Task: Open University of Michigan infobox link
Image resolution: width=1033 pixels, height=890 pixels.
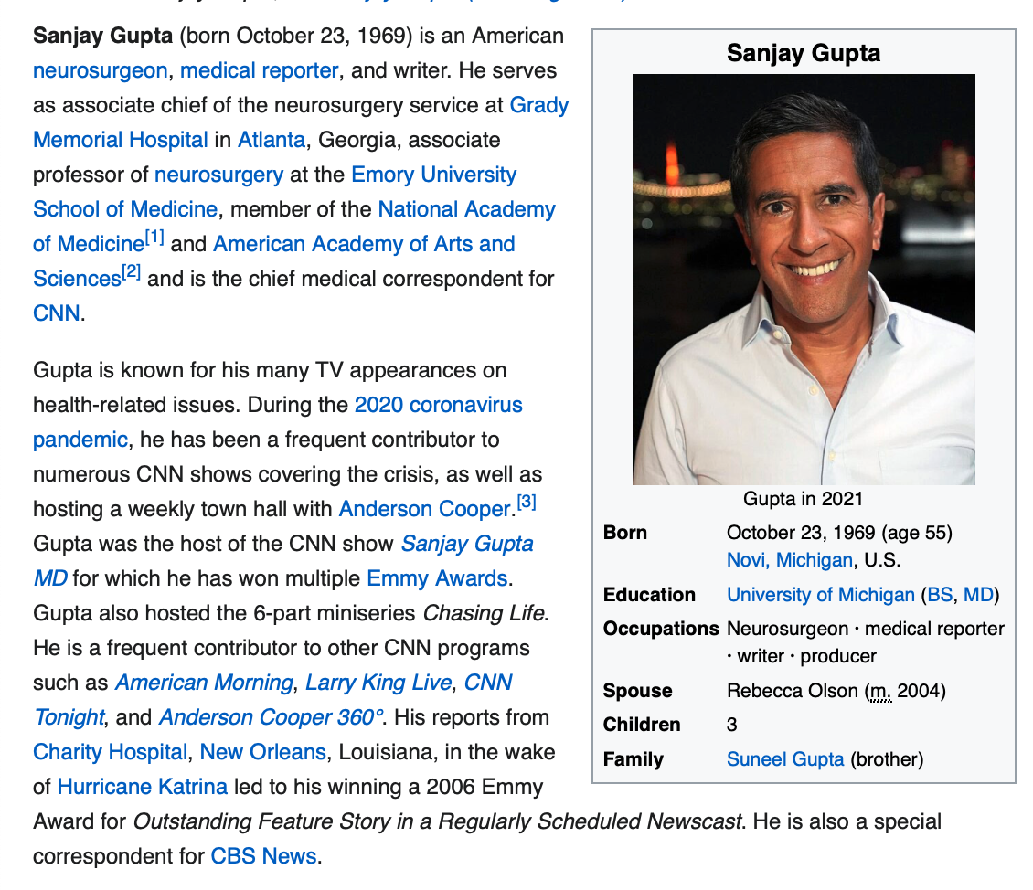Action: click(x=820, y=595)
